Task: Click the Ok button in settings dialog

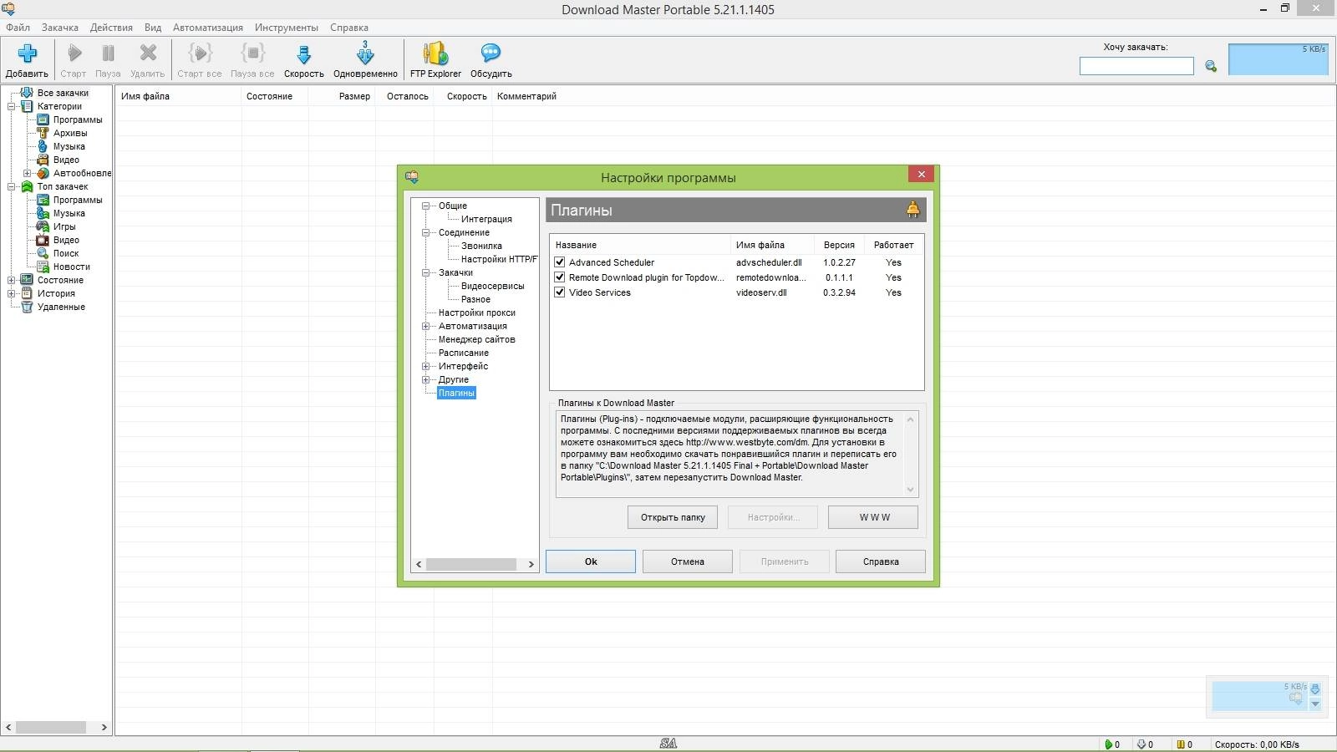Action: (591, 561)
